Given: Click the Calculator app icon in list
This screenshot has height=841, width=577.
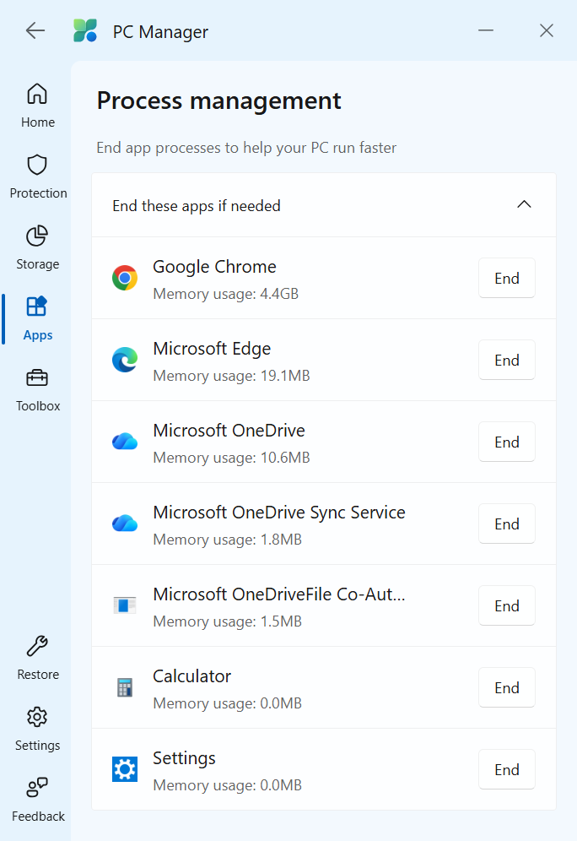Looking at the screenshot, I should click(125, 687).
